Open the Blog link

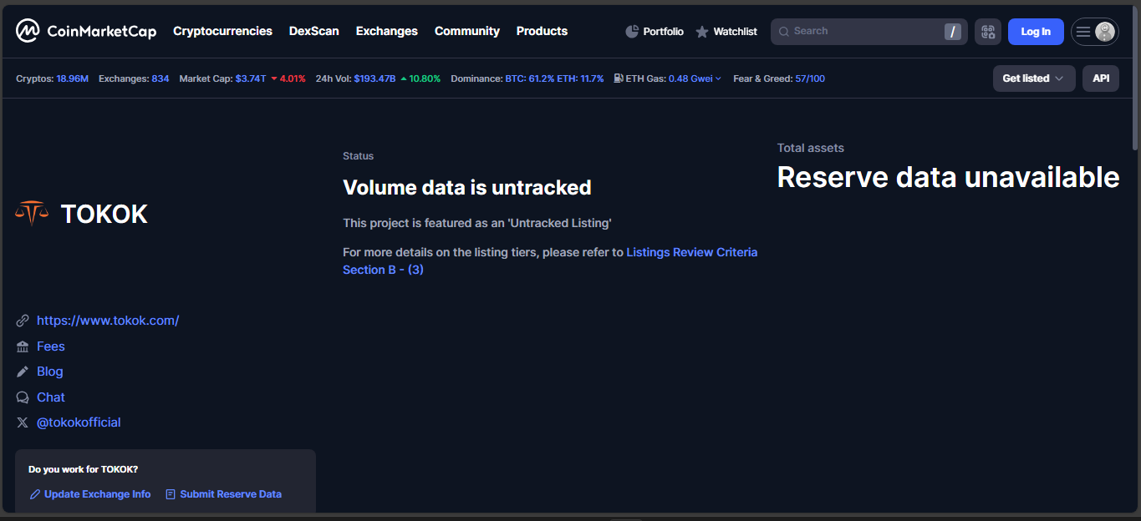point(50,372)
